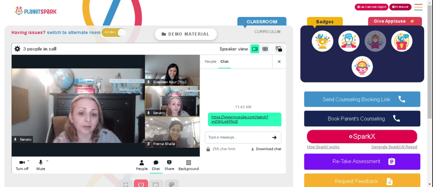433x187 pixels.
Task: Start screen Share
Action: point(169,165)
